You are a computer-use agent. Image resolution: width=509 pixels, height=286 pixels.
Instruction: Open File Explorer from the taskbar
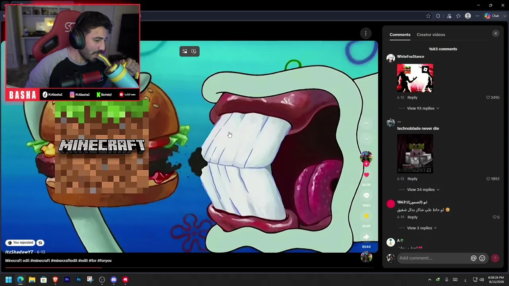coord(32,280)
